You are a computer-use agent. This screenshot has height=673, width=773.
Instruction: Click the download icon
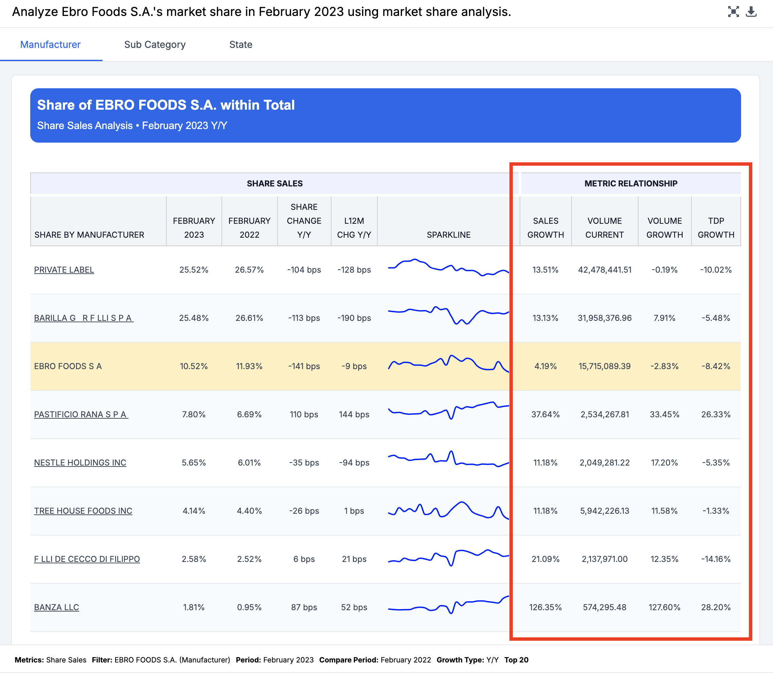point(751,12)
